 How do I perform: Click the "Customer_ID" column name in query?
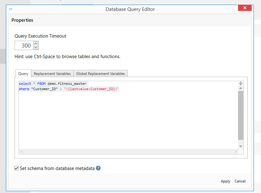pos(44,89)
